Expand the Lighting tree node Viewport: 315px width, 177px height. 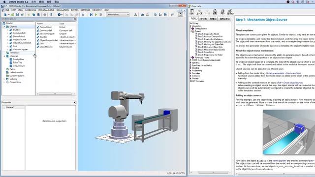[4, 79]
